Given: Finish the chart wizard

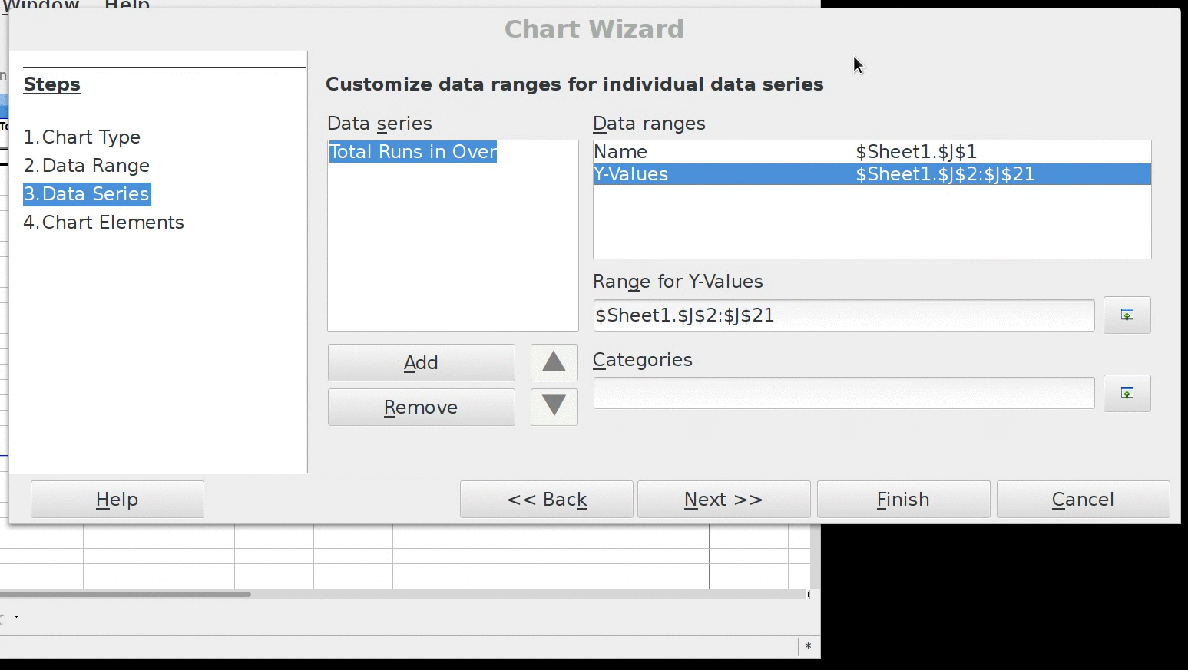Looking at the screenshot, I should click(903, 500).
